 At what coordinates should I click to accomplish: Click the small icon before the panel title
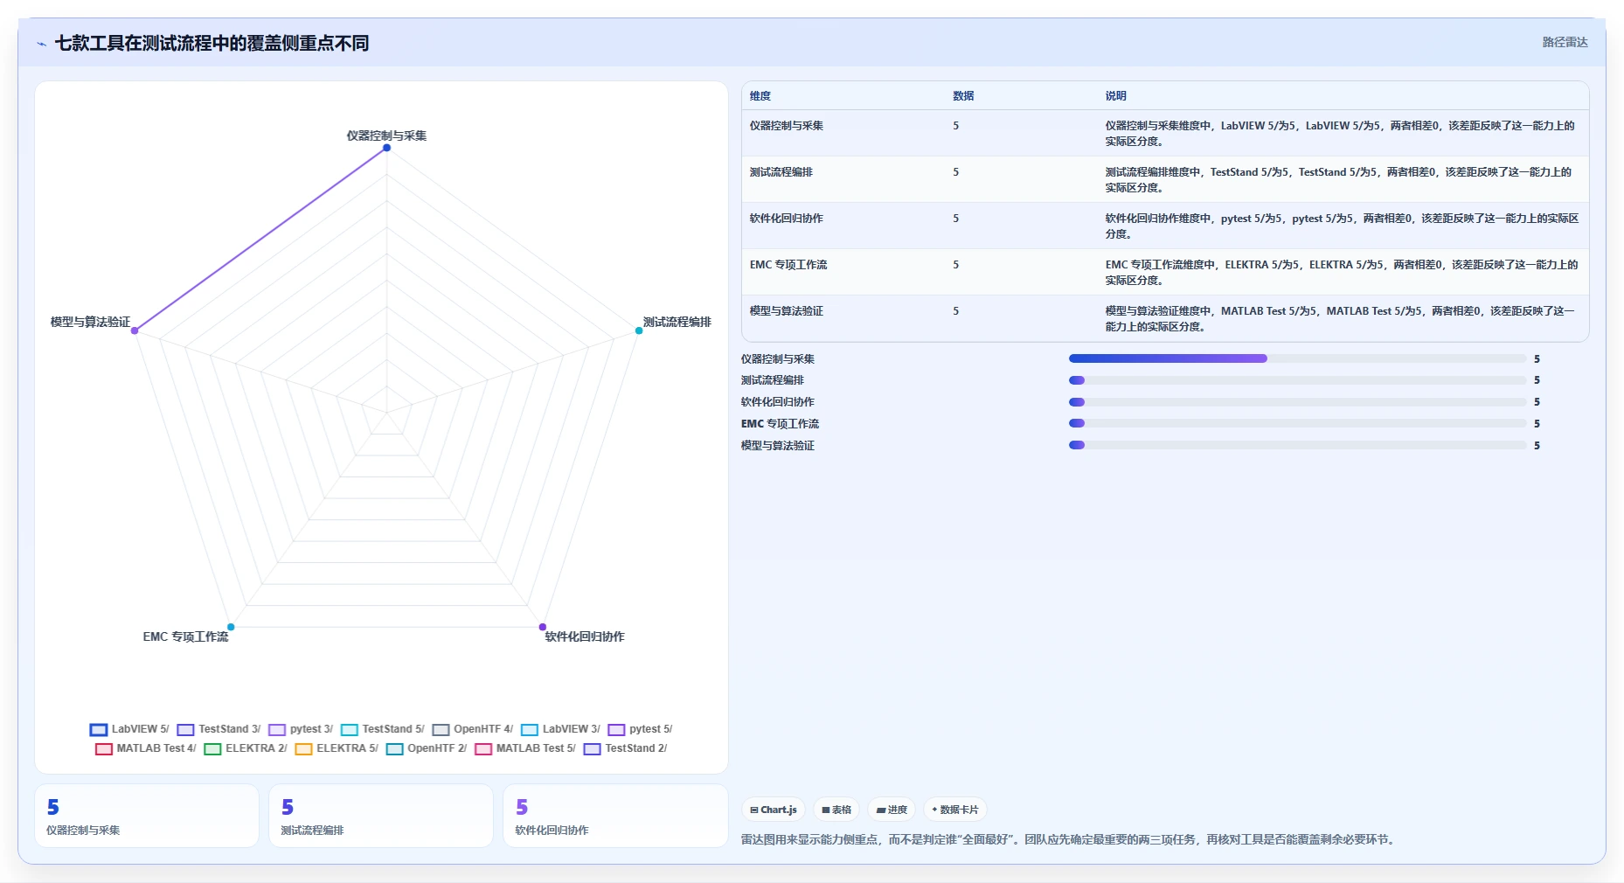[41, 44]
